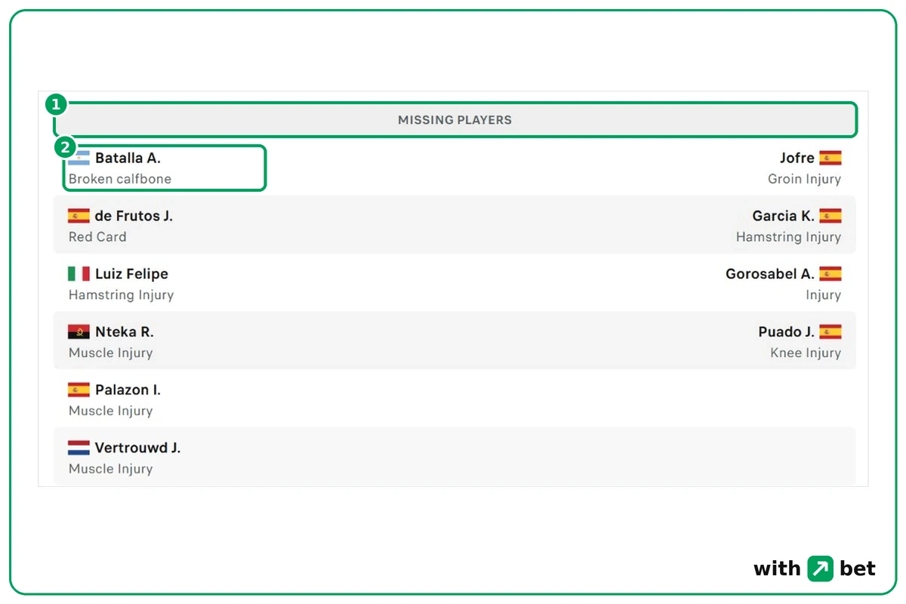Click Muscle Injury under Nteka R.
This screenshot has height=604, width=906.
(x=110, y=353)
